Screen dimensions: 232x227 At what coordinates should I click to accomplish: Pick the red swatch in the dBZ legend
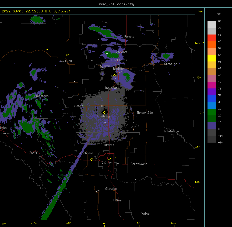(x=212, y=38)
